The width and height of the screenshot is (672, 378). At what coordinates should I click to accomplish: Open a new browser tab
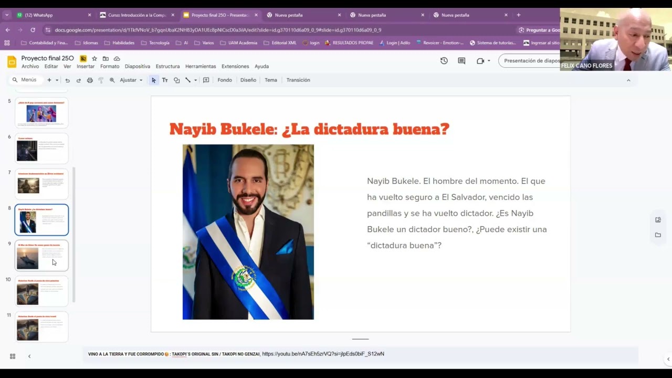519,15
